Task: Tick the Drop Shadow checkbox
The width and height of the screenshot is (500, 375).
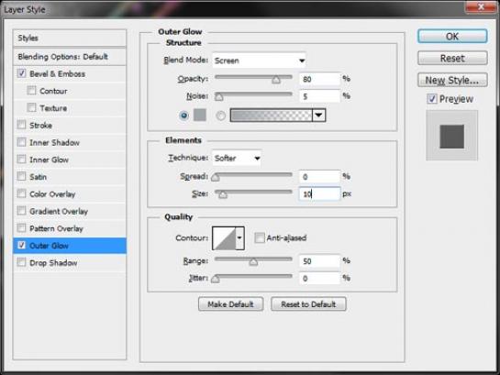Action: [x=21, y=262]
